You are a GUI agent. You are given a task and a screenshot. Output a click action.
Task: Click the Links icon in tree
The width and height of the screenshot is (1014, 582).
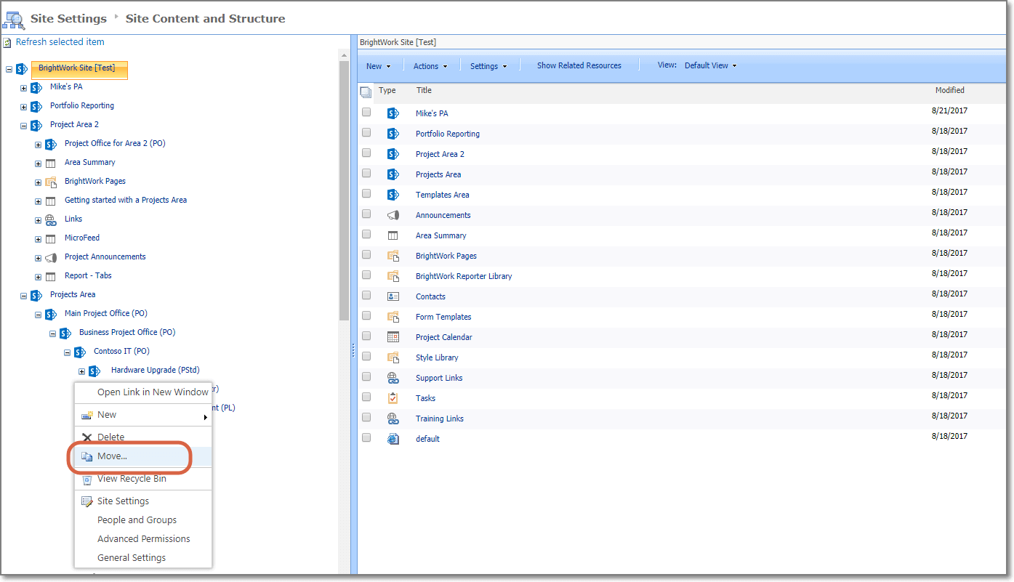51,219
